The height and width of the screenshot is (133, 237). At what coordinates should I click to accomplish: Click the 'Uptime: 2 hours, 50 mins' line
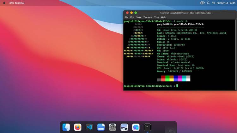click(173, 39)
